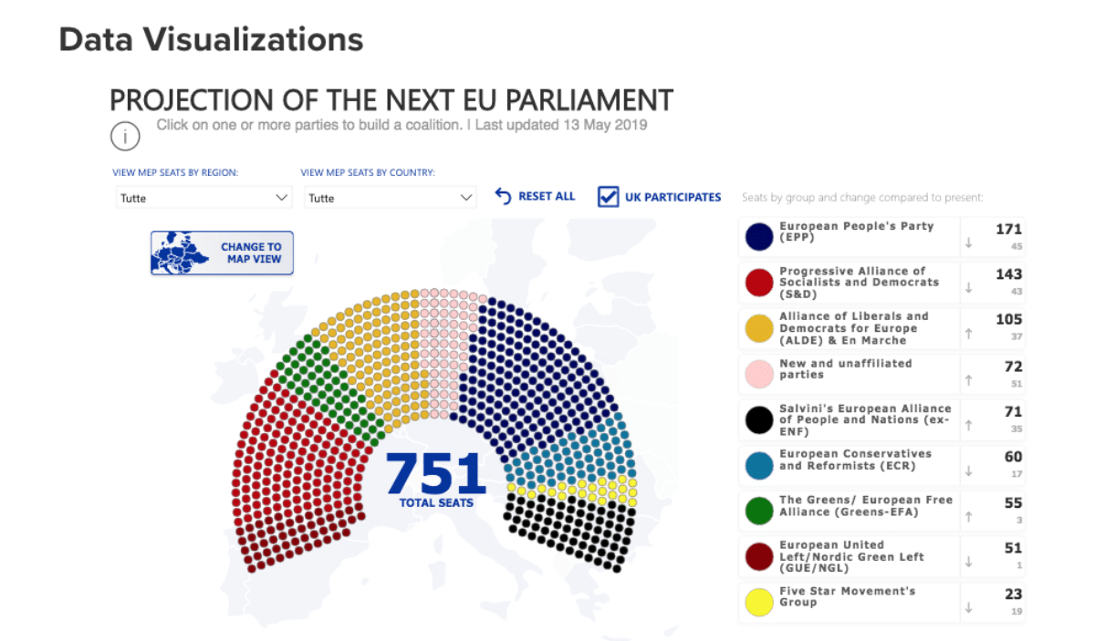Click the info circle icon

(x=125, y=137)
